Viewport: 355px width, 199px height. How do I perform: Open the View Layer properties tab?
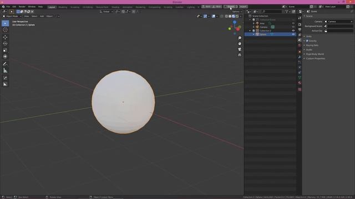[300, 35]
